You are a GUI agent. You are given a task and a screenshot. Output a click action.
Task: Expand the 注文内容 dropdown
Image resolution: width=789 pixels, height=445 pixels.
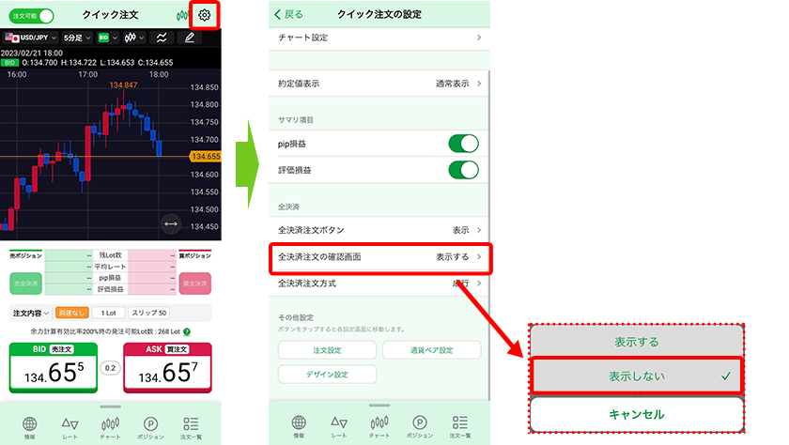click(30, 314)
